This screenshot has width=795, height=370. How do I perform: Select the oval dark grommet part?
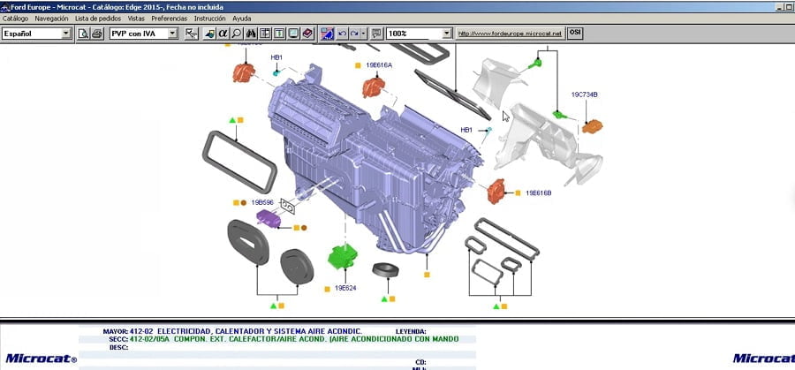coord(248,242)
